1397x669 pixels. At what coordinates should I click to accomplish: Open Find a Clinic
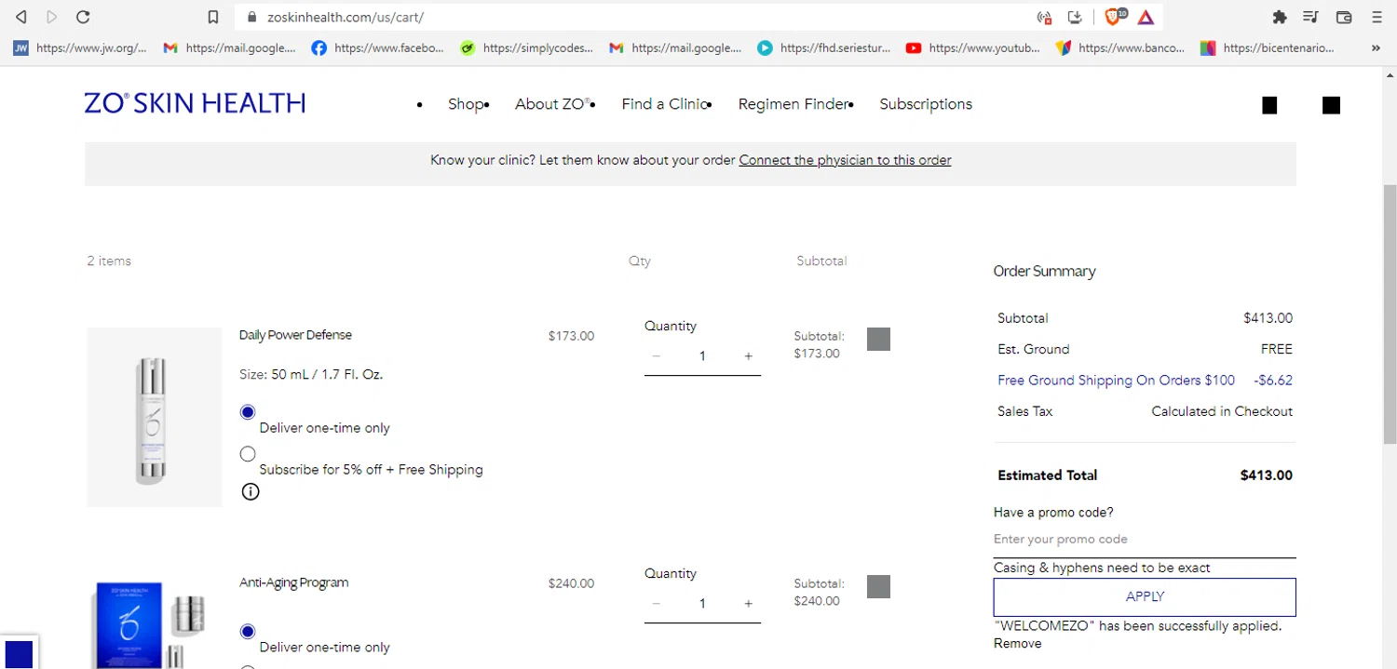click(665, 104)
